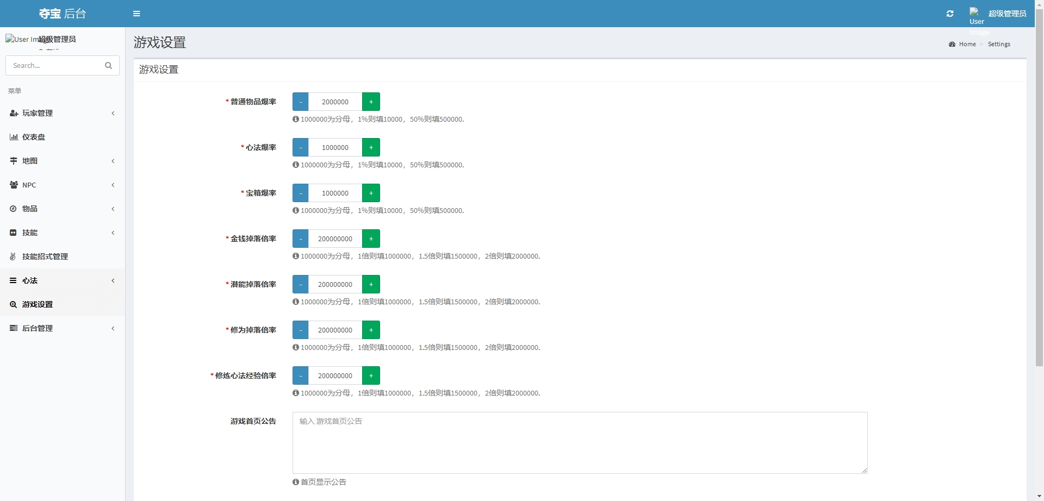Click the NPC group icon
Screen dimensions: 1044x501
coord(14,185)
